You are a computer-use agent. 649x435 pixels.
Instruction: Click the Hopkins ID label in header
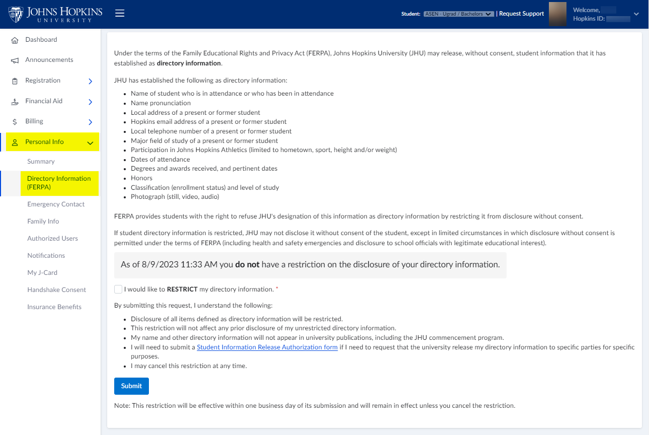(589, 19)
